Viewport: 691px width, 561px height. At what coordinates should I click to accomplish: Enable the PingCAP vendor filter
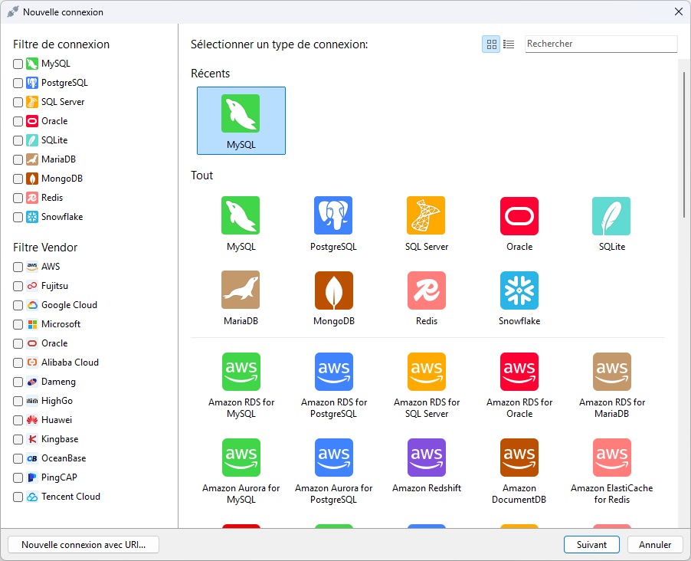18,477
